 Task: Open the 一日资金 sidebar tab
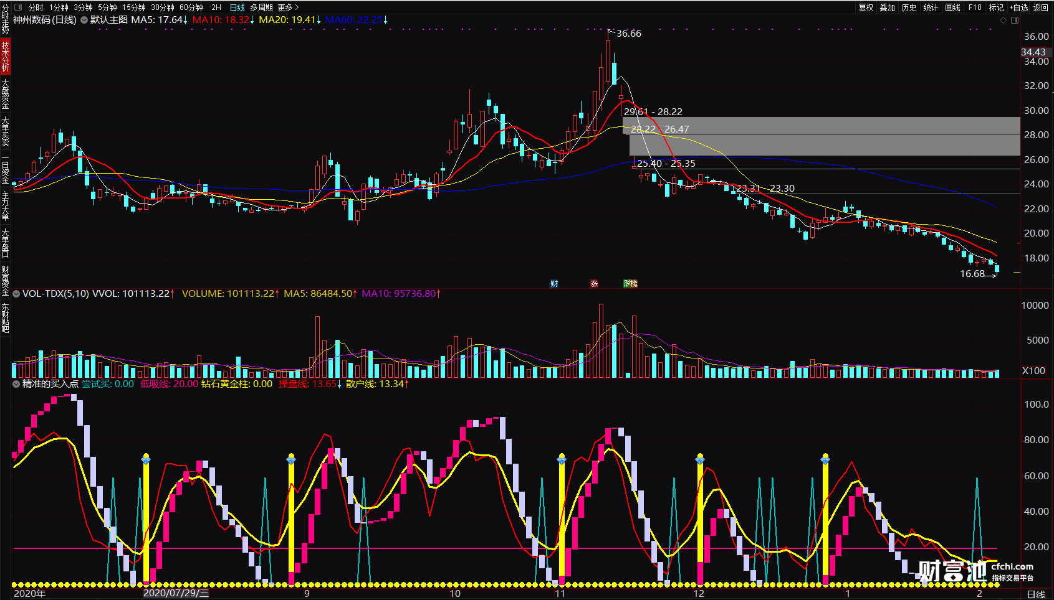click(5, 168)
